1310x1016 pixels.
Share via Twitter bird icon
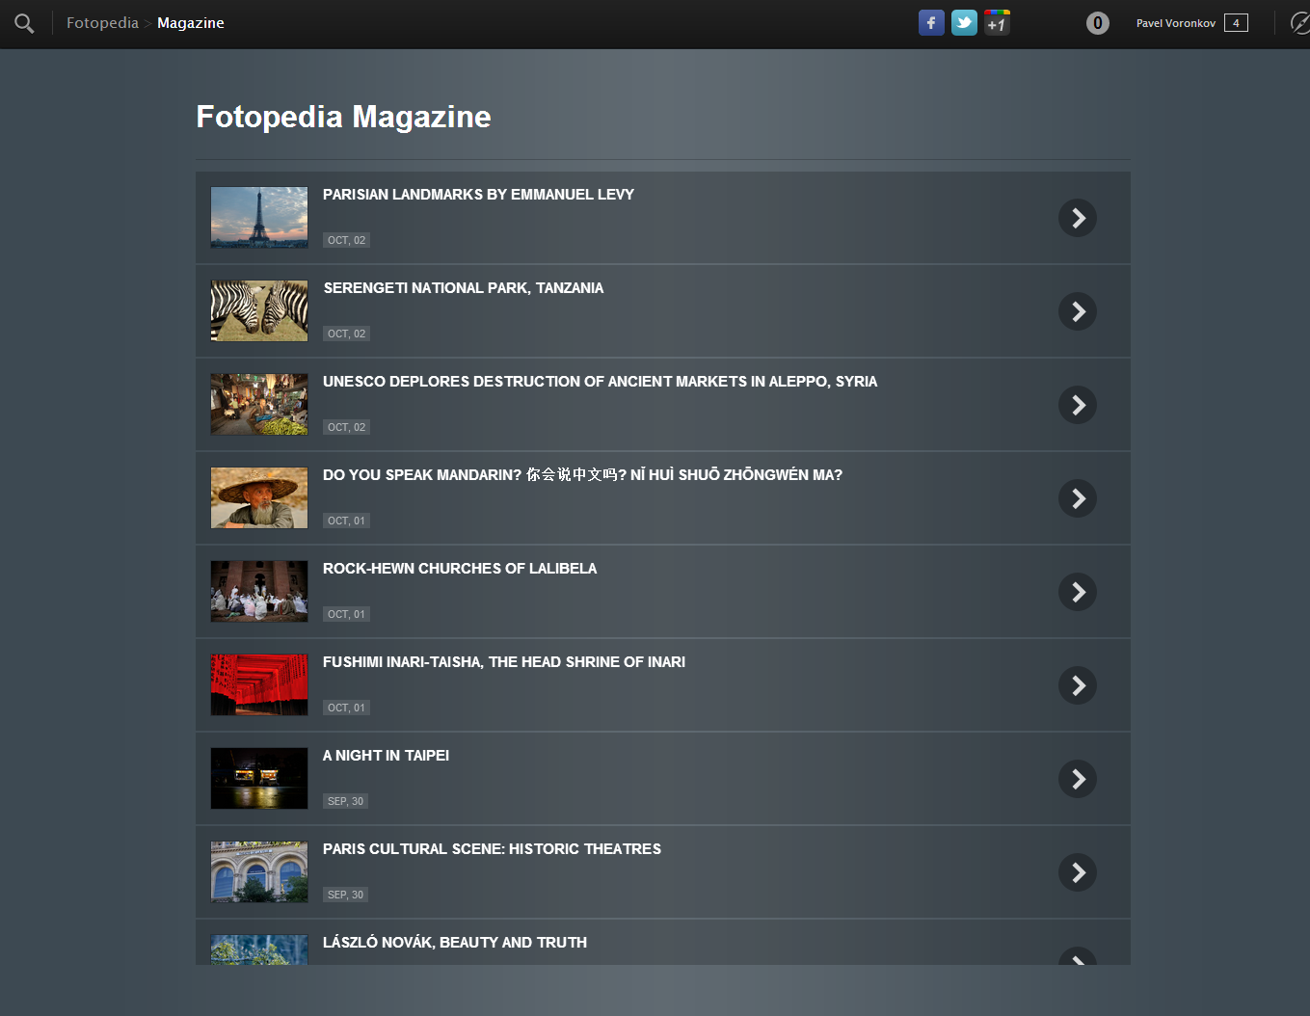coord(964,23)
